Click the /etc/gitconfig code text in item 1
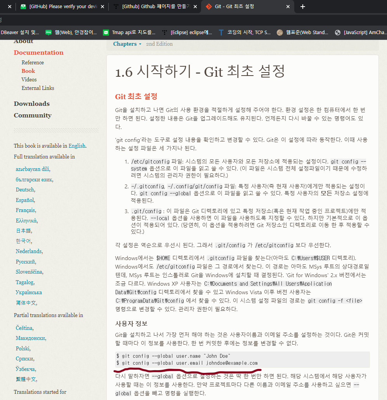 tap(150, 162)
